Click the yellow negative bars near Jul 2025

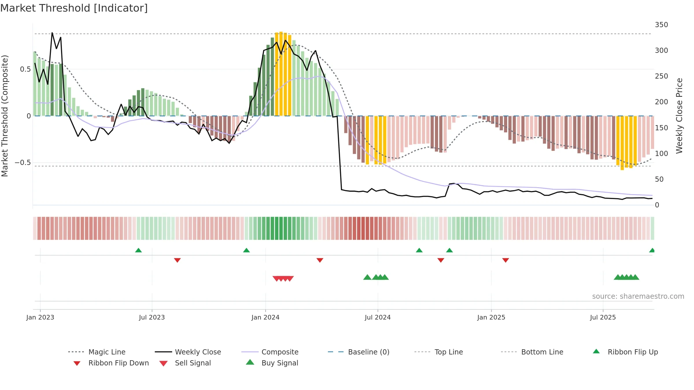(x=626, y=143)
